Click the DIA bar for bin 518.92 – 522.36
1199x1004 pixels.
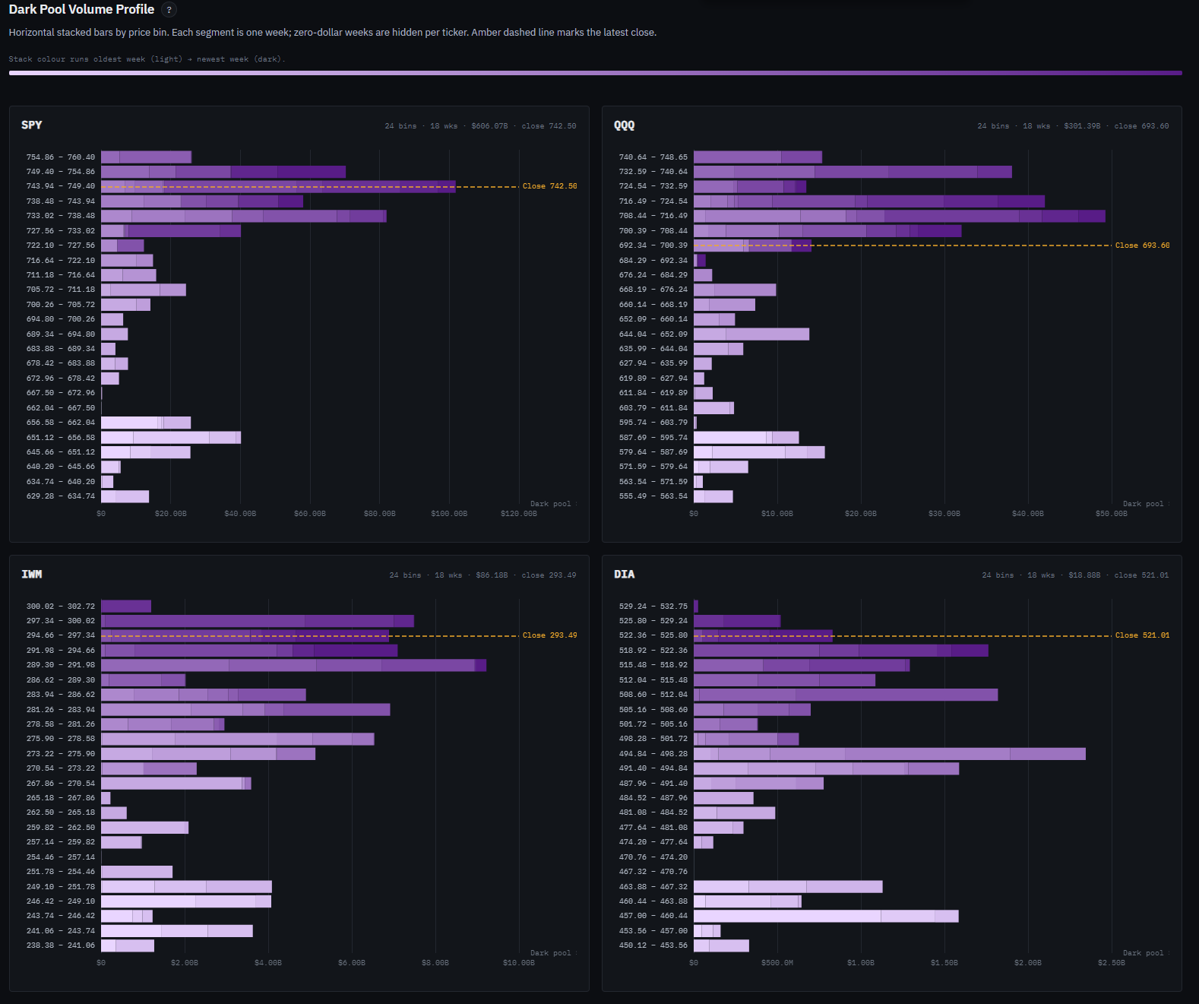click(841, 651)
